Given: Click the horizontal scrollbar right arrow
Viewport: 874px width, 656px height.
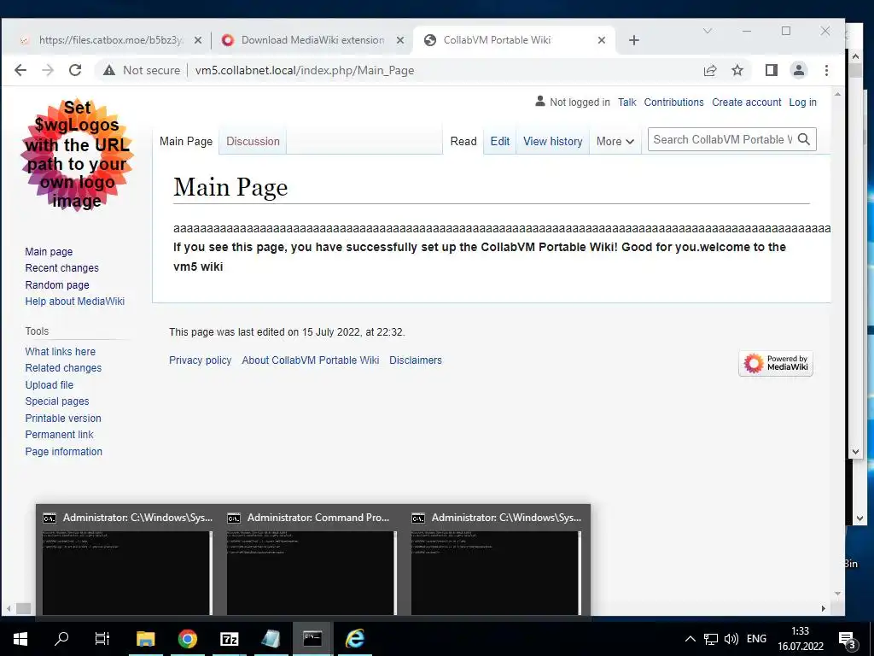Looking at the screenshot, I should pyautogui.click(x=824, y=608).
